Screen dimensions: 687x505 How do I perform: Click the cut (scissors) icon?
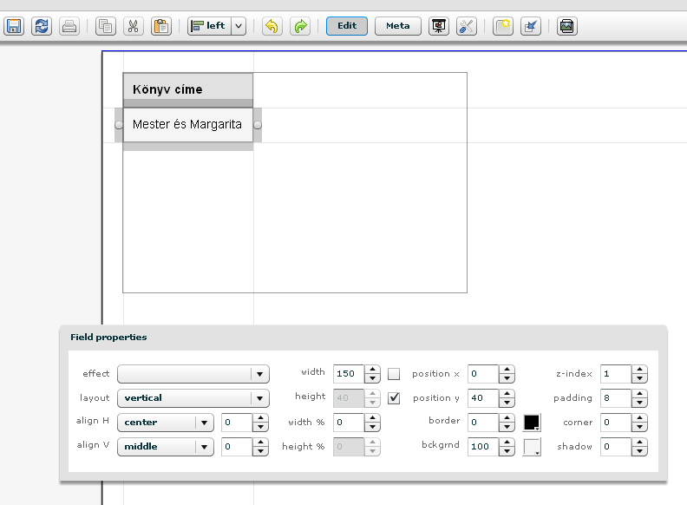point(133,26)
